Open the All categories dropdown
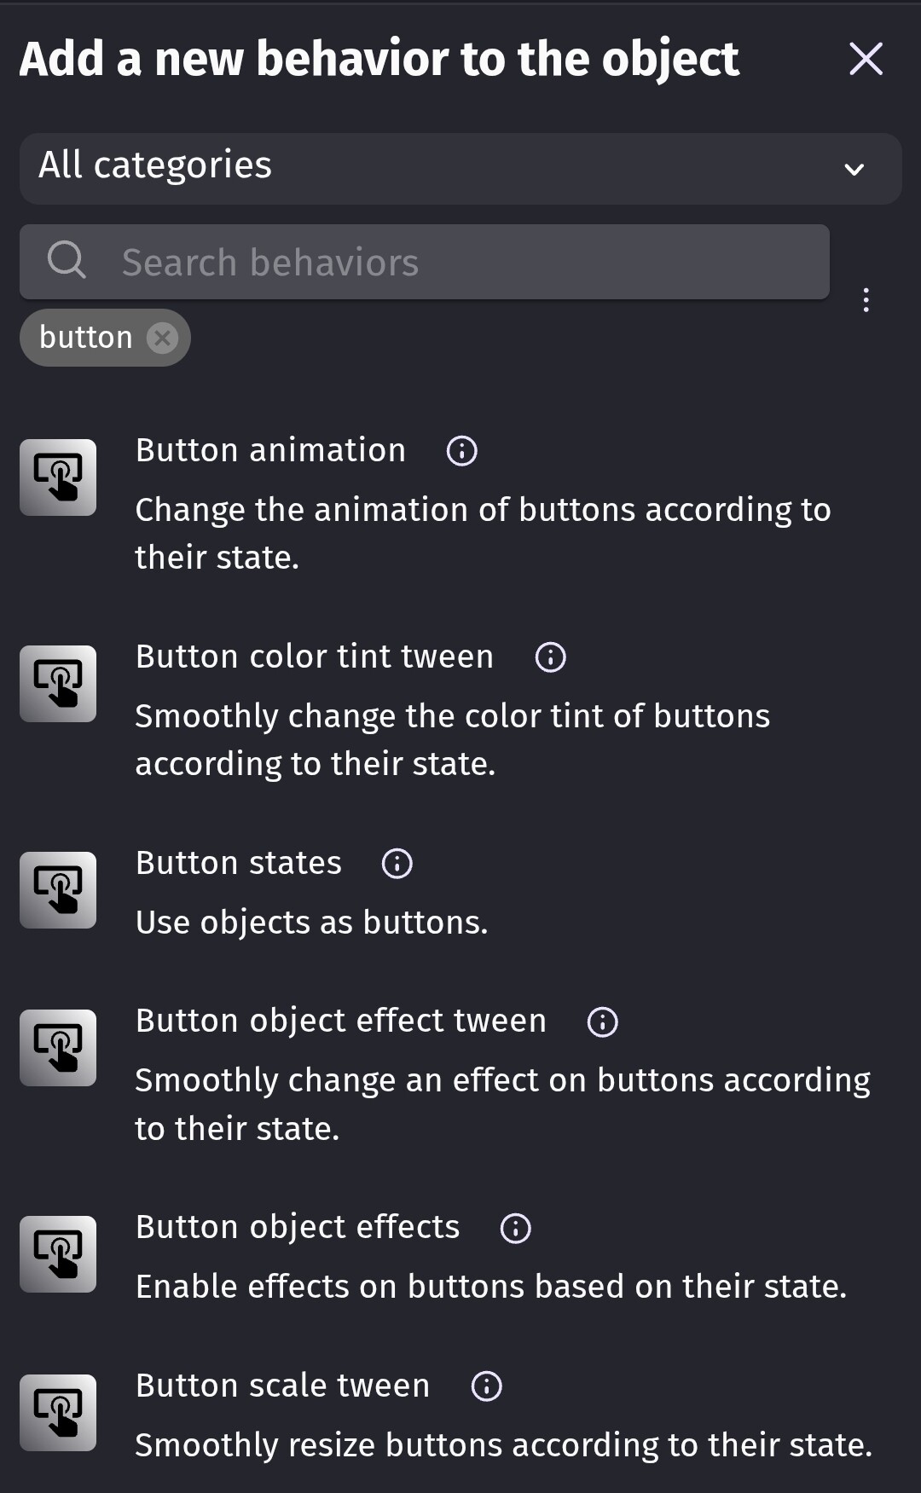The image size is (921, 1493). pyautogui.click(x=460, y=168)
